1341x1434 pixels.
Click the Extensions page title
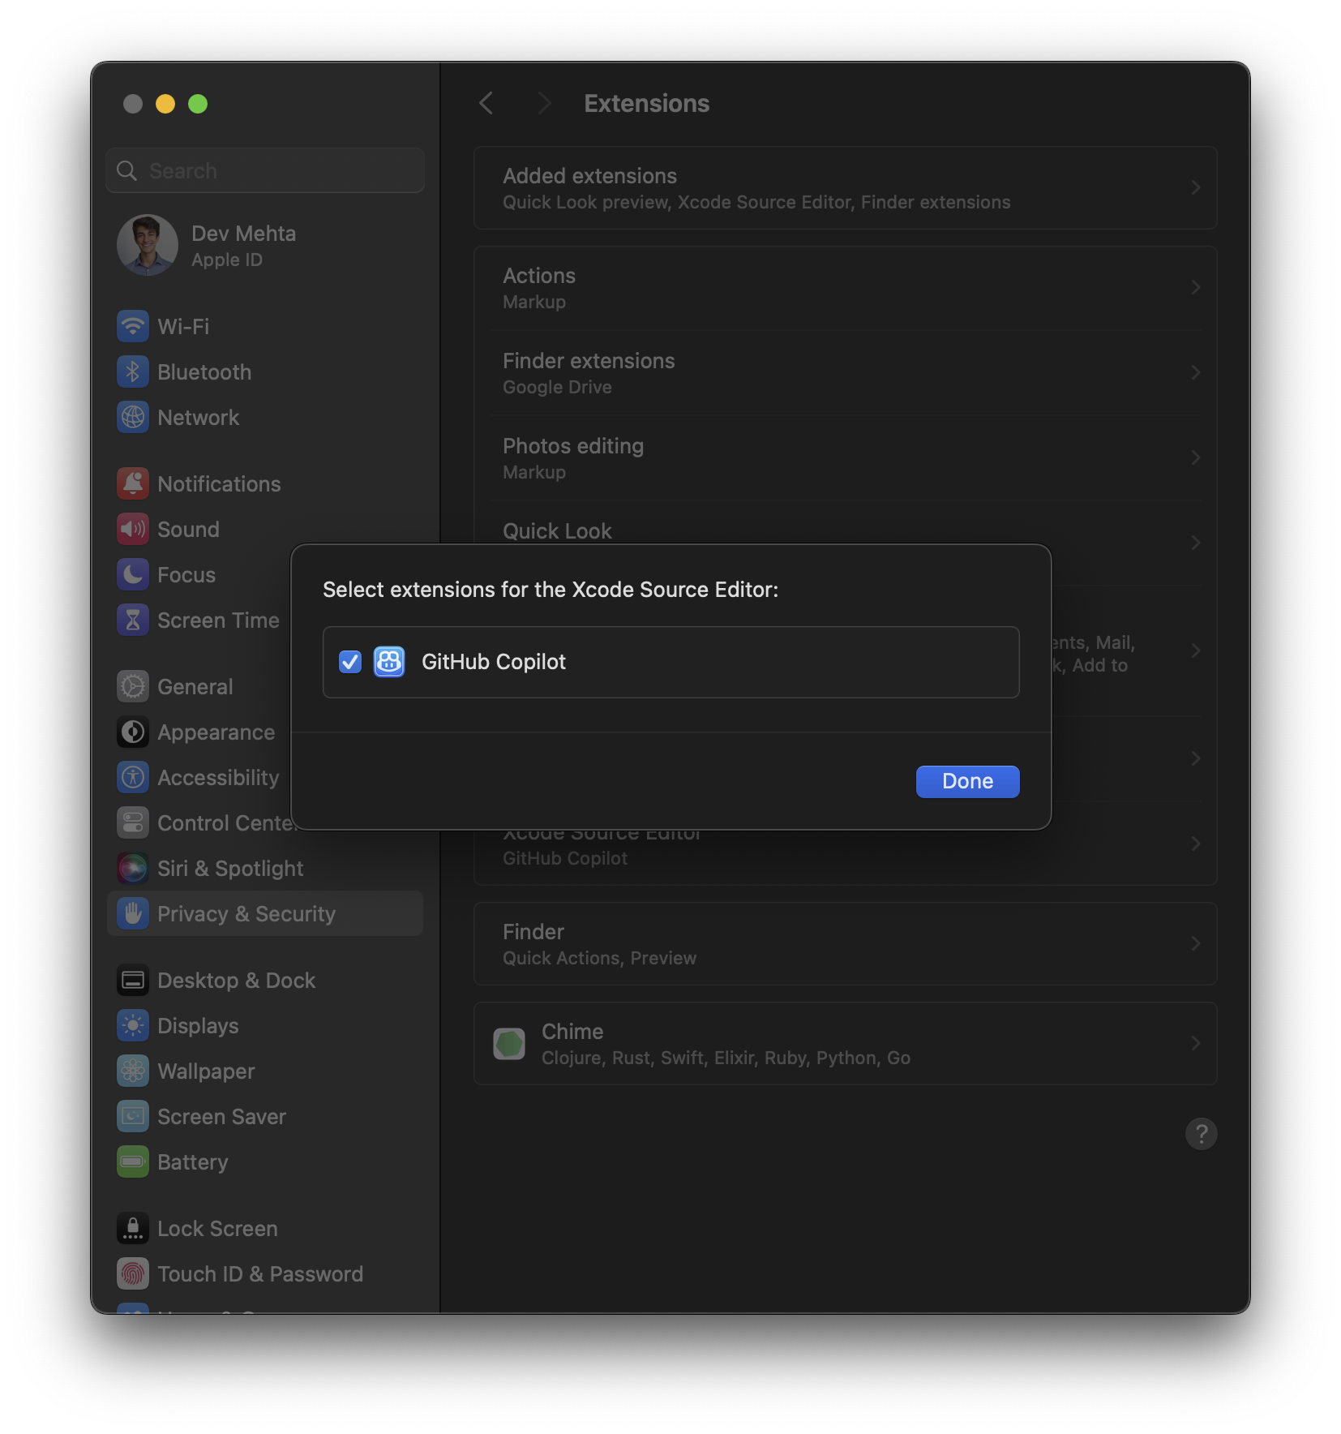[x=646, y=103]
